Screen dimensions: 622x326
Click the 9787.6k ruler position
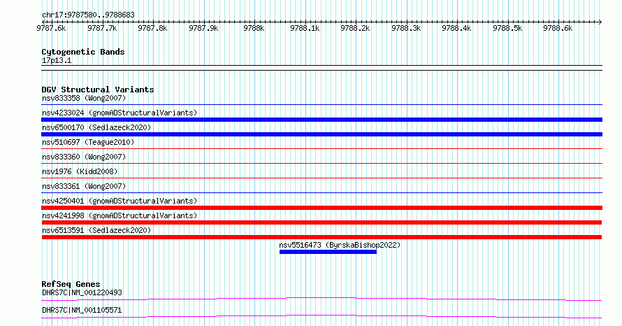pos(51,28)
